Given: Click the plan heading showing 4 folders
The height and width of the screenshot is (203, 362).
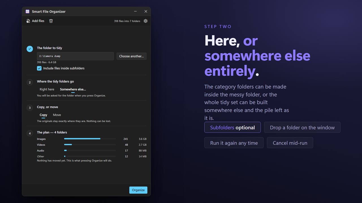Looking at the screenshot, I should point(52,133).
